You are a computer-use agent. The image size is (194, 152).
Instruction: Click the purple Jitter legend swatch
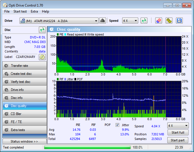(65, 79)
